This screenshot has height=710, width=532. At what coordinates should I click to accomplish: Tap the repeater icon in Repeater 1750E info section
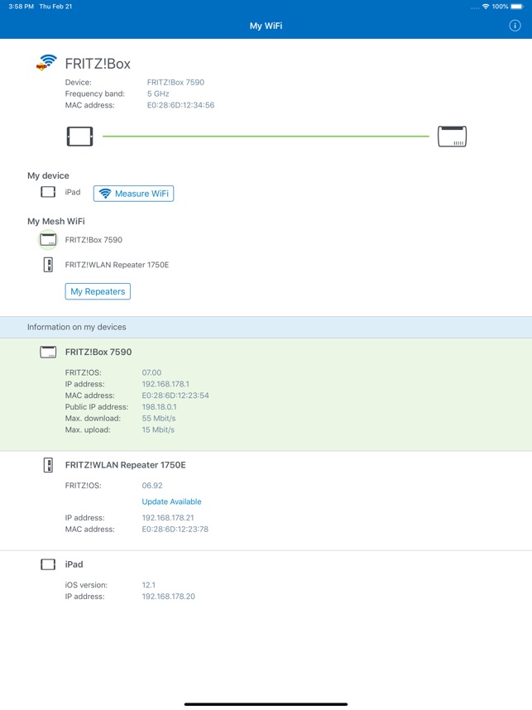(x=48, y=465)
